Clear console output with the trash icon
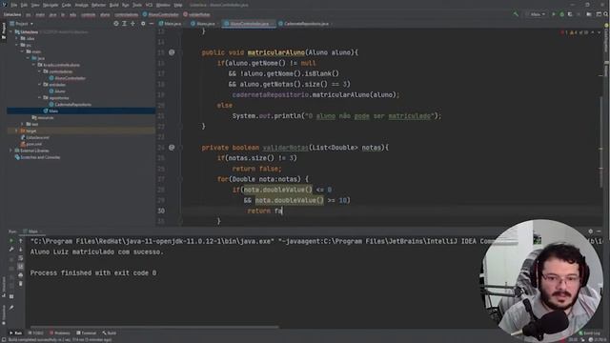Viewport: 610px width, 343px height. tap(21, 284)
